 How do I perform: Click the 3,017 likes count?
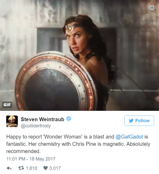[55, 168]
